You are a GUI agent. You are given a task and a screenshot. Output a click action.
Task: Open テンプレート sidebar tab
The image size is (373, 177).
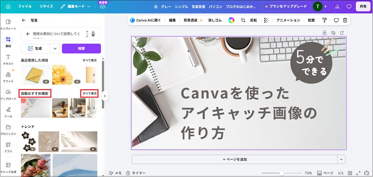pos(8,25)
